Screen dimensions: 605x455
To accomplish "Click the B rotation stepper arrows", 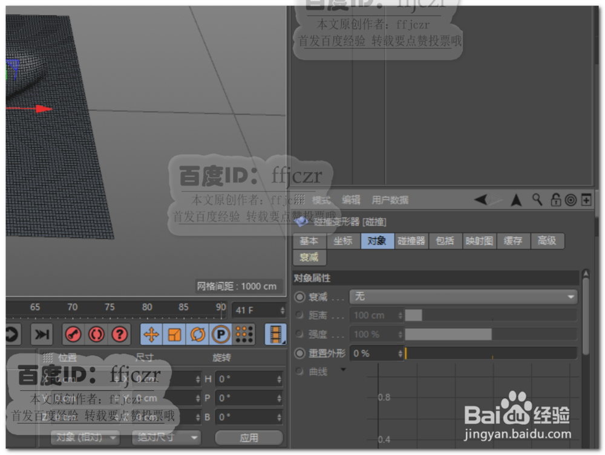I will [x=279, y=417].
